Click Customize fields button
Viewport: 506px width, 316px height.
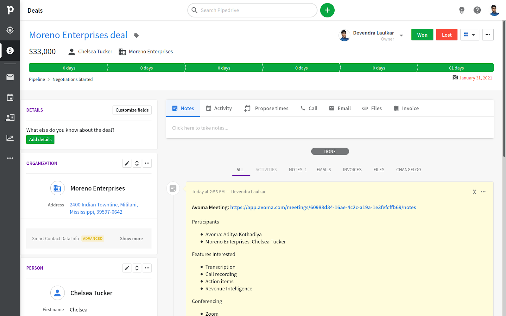coord(132,110)
